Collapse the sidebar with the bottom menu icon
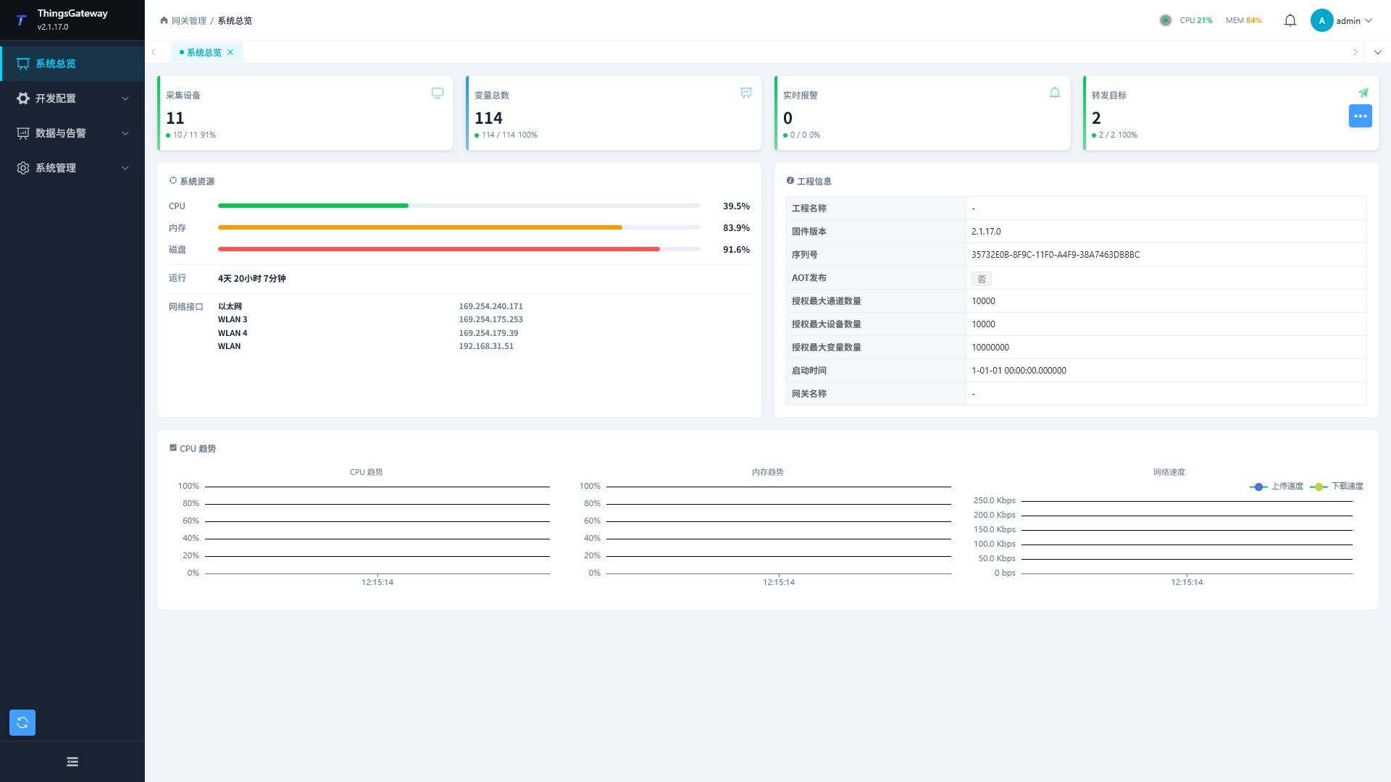Image resolution: width=1391 pixels, height=782 pixels. click(x=72, y=762)
